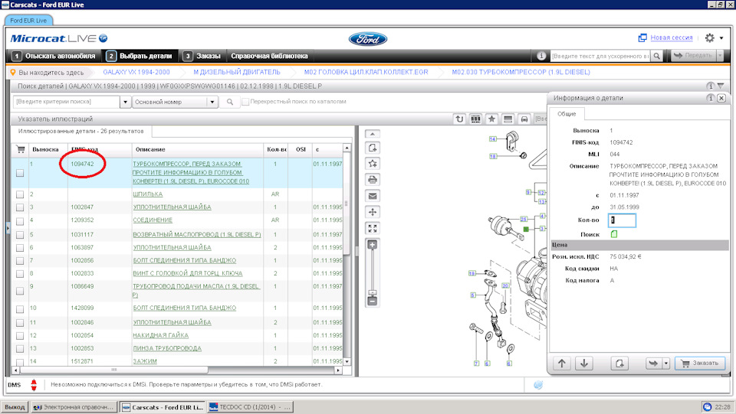Screen dimensions: 736x414
Task: Zoom out the illustration with the minus button
Action: [x=373, y=302]
